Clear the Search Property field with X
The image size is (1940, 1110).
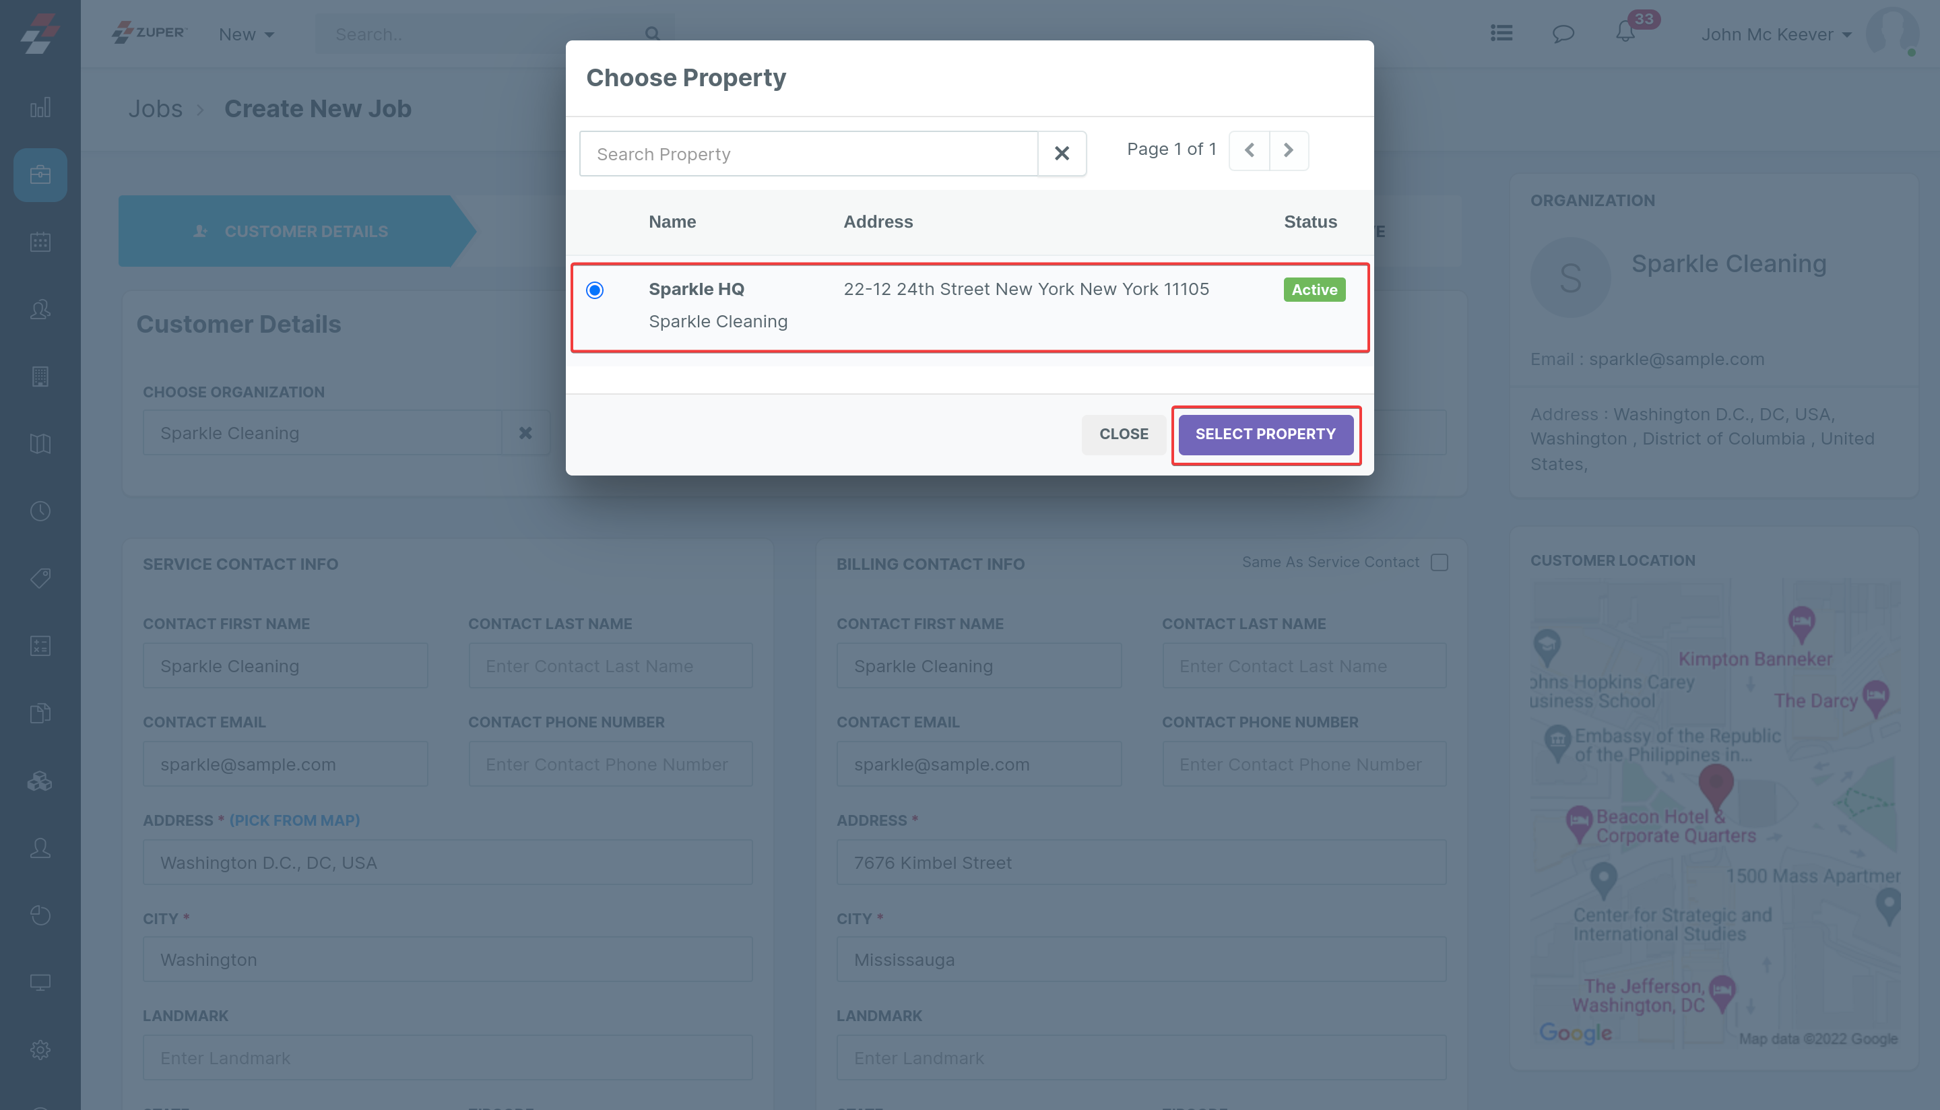point(1061,154)
